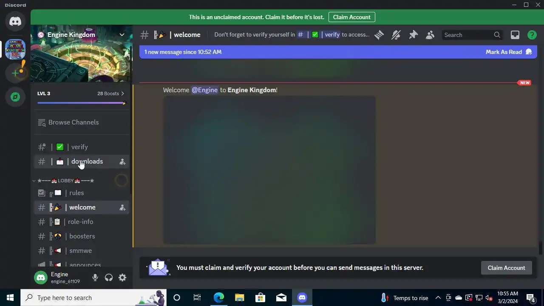Open the rules channel

[x=82, y=193]
